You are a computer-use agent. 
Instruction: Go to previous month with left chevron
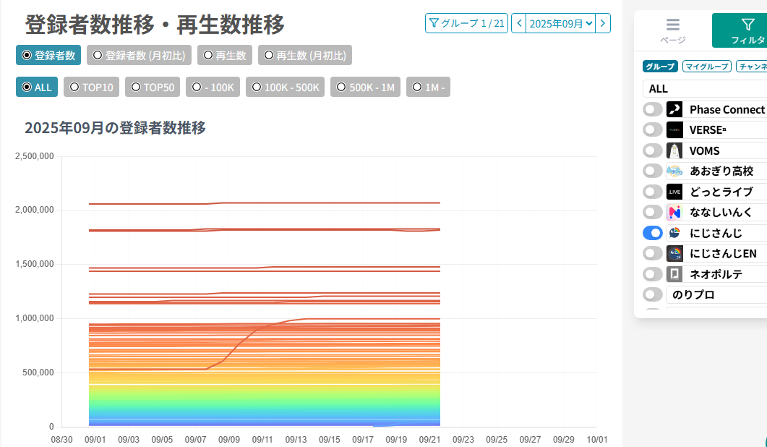[518, 23]
